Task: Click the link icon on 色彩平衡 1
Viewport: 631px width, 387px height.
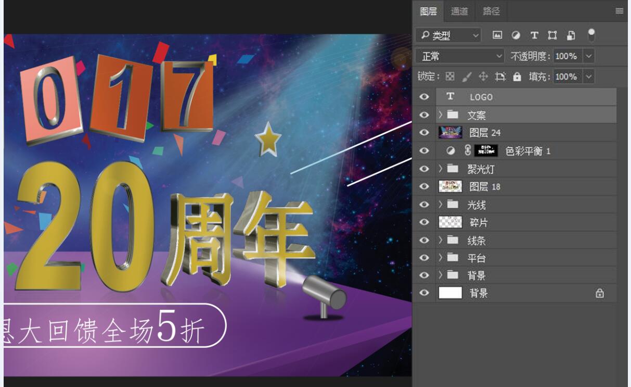Action: click(x=467, y=151)
